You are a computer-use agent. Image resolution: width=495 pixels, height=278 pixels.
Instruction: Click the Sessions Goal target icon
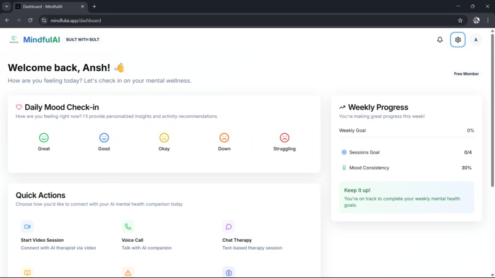pyautogui.click(x=344, y=152)
